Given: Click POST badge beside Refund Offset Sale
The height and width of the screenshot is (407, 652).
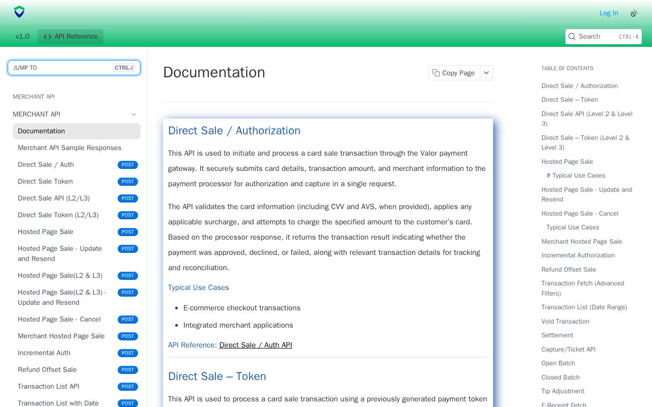Looking at the screenshot, I should [128, 370].
